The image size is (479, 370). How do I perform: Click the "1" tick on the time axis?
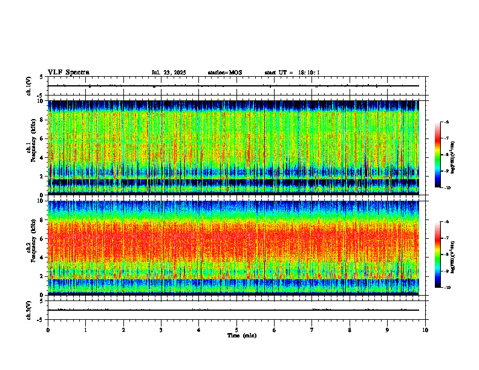point(85,330)
